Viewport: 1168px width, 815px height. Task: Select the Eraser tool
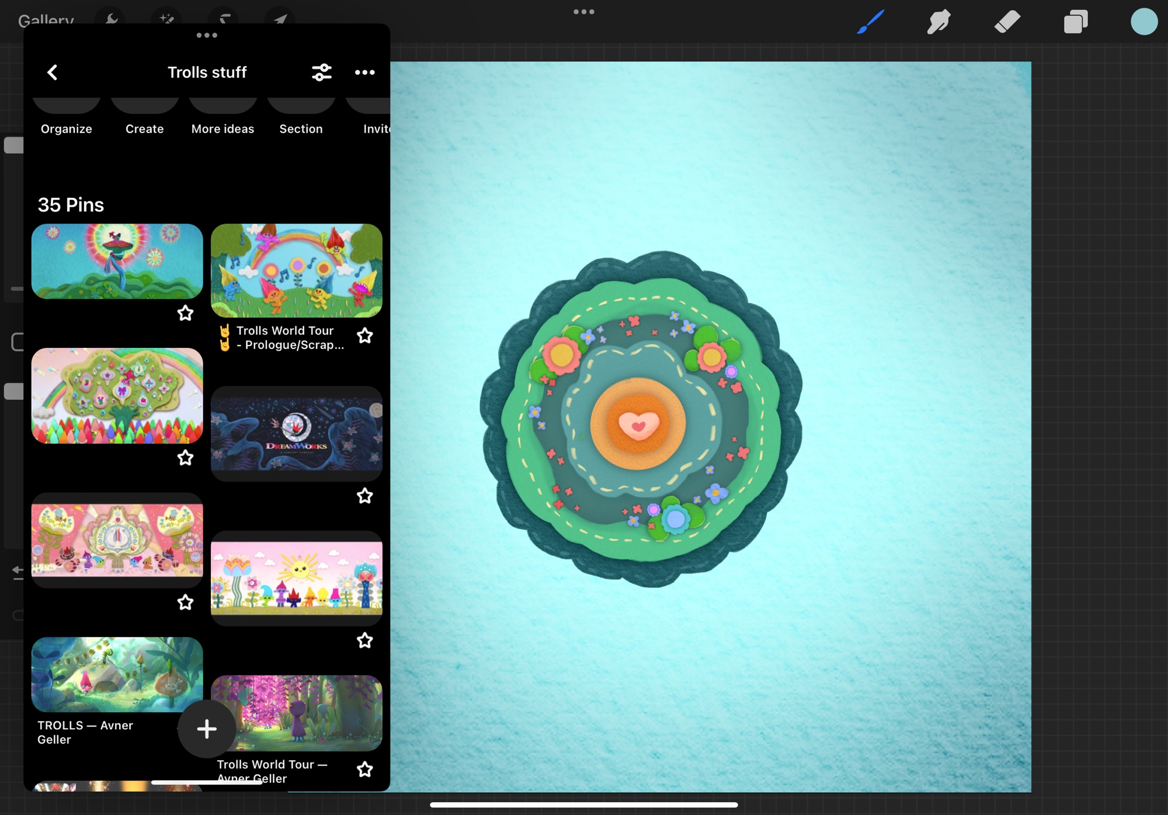pos(1007,22)
